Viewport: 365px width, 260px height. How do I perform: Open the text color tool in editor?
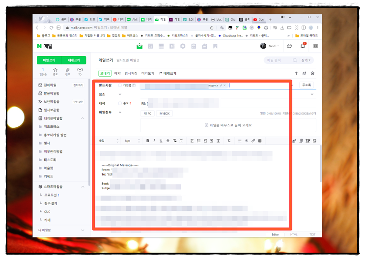tap(174, 141)
